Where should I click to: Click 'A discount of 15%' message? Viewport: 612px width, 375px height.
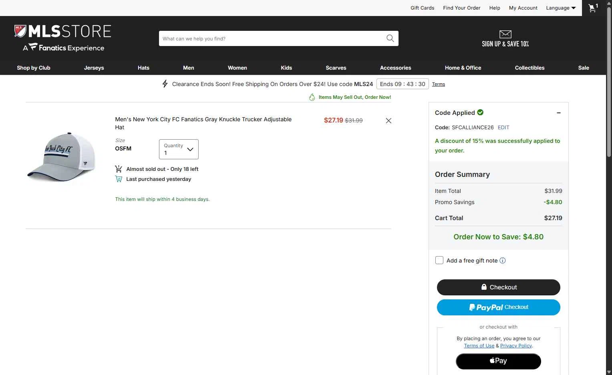497,146
